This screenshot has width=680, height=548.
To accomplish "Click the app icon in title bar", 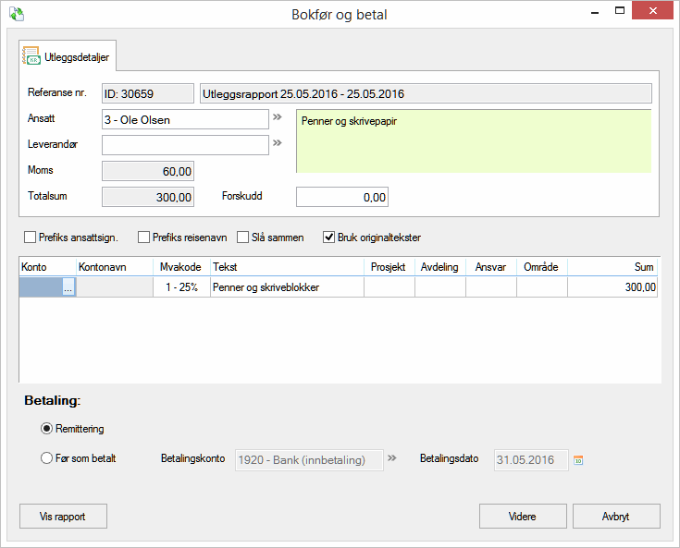I will (16, 14).
